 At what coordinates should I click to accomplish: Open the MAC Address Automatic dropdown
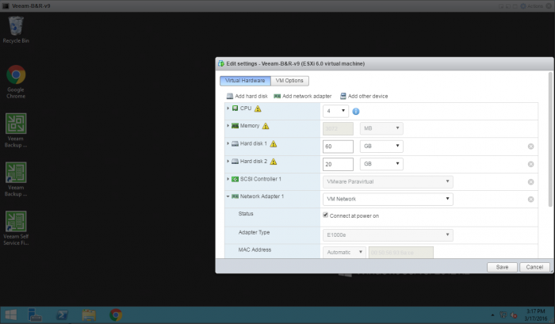pos(344,252)
